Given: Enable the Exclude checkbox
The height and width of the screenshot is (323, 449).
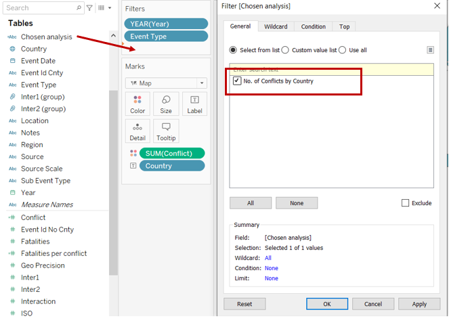Looking at the screenshot, I should point(406,203).
